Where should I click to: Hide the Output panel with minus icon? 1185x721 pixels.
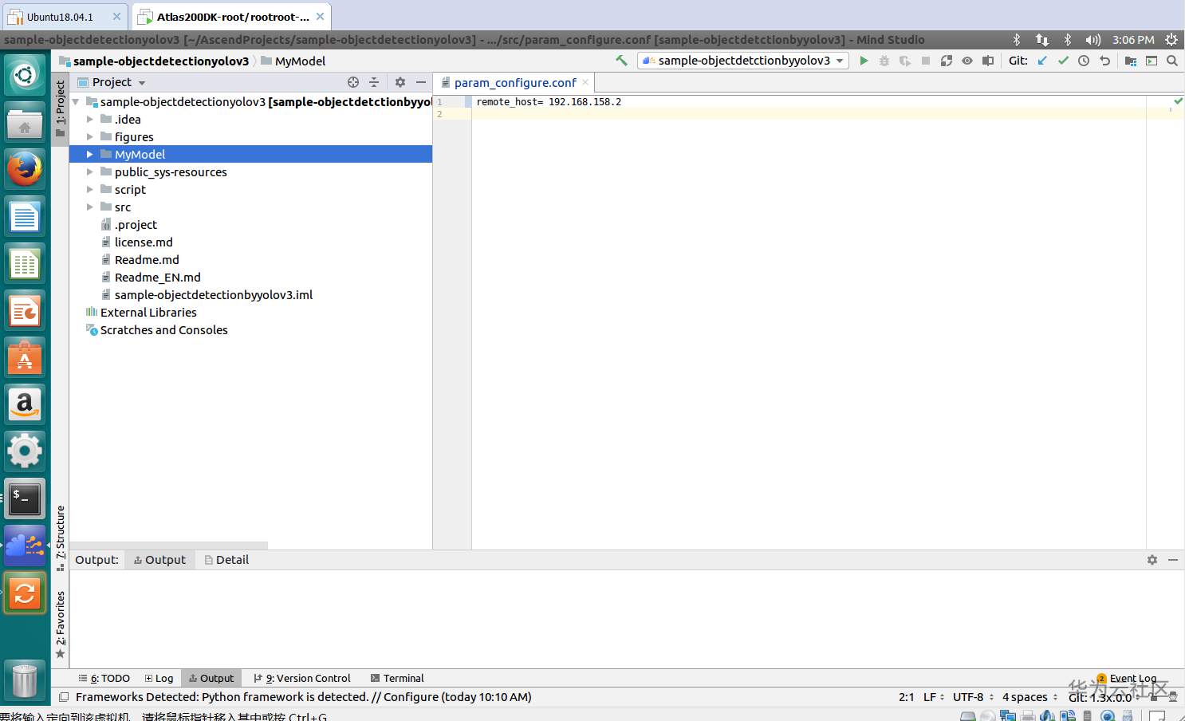click(1173, 560)
